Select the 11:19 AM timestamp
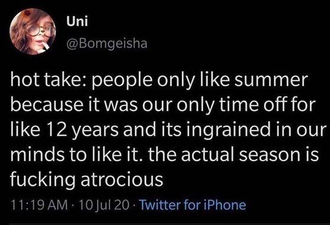The height and width of the screenshot is (225, 330). pyautogui.click(x=40, y=205)
